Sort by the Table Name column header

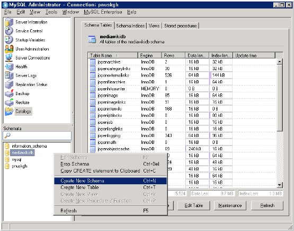pos(113,55)
